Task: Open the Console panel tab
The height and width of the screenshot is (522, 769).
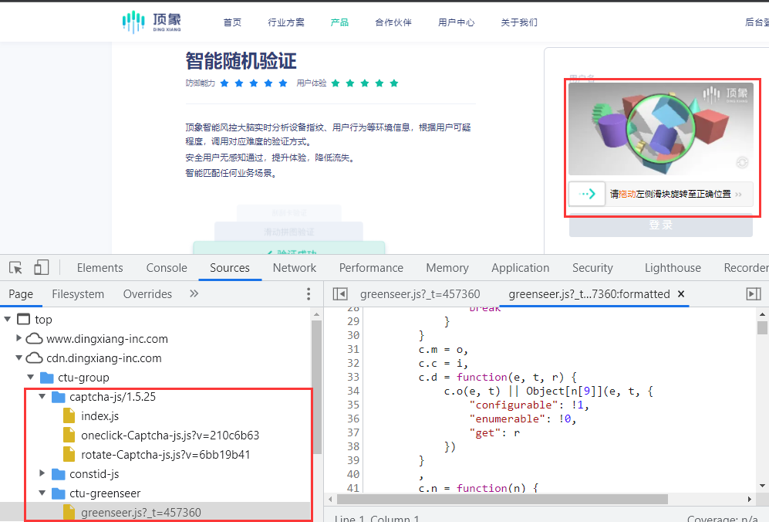Action: coord(167,268)
